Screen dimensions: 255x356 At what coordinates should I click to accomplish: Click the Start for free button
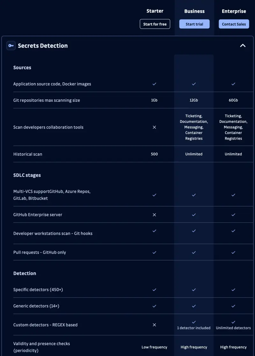[x=155, y=24]
